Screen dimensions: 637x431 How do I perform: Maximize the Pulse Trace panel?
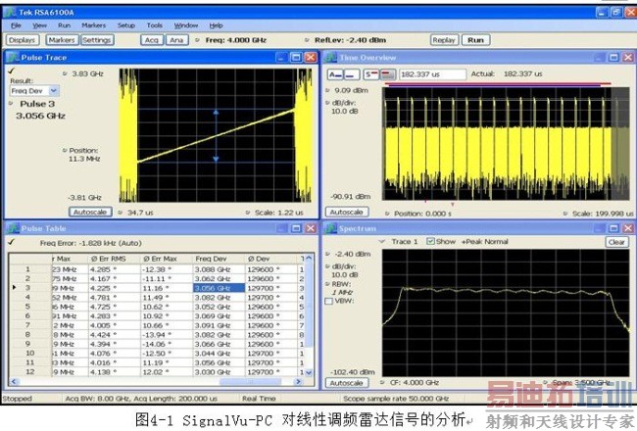[x=296, y=57]
